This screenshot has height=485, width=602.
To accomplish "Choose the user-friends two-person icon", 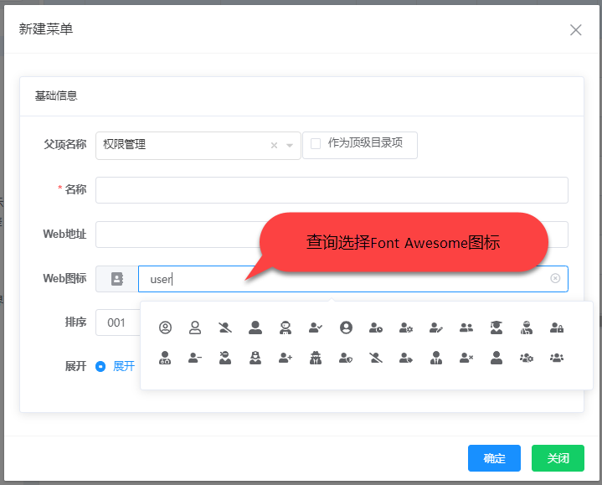I will 466,328.
